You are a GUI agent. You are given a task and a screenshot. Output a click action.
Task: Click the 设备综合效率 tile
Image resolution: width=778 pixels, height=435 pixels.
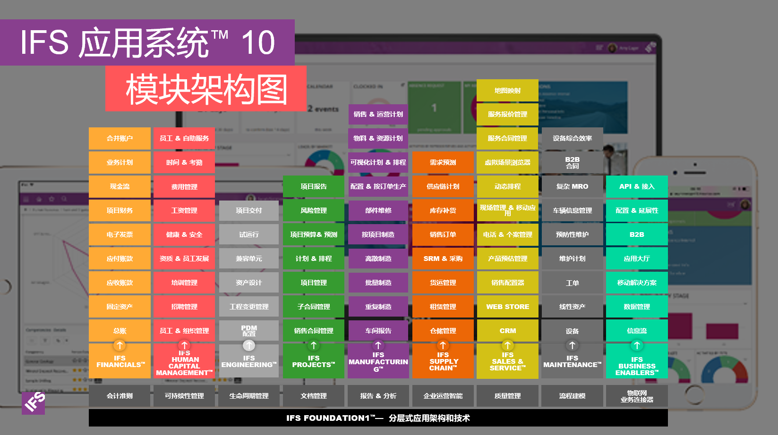click(572, 138)
